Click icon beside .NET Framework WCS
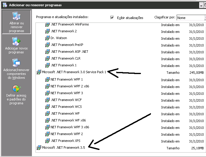 click(x=47, y=107)
